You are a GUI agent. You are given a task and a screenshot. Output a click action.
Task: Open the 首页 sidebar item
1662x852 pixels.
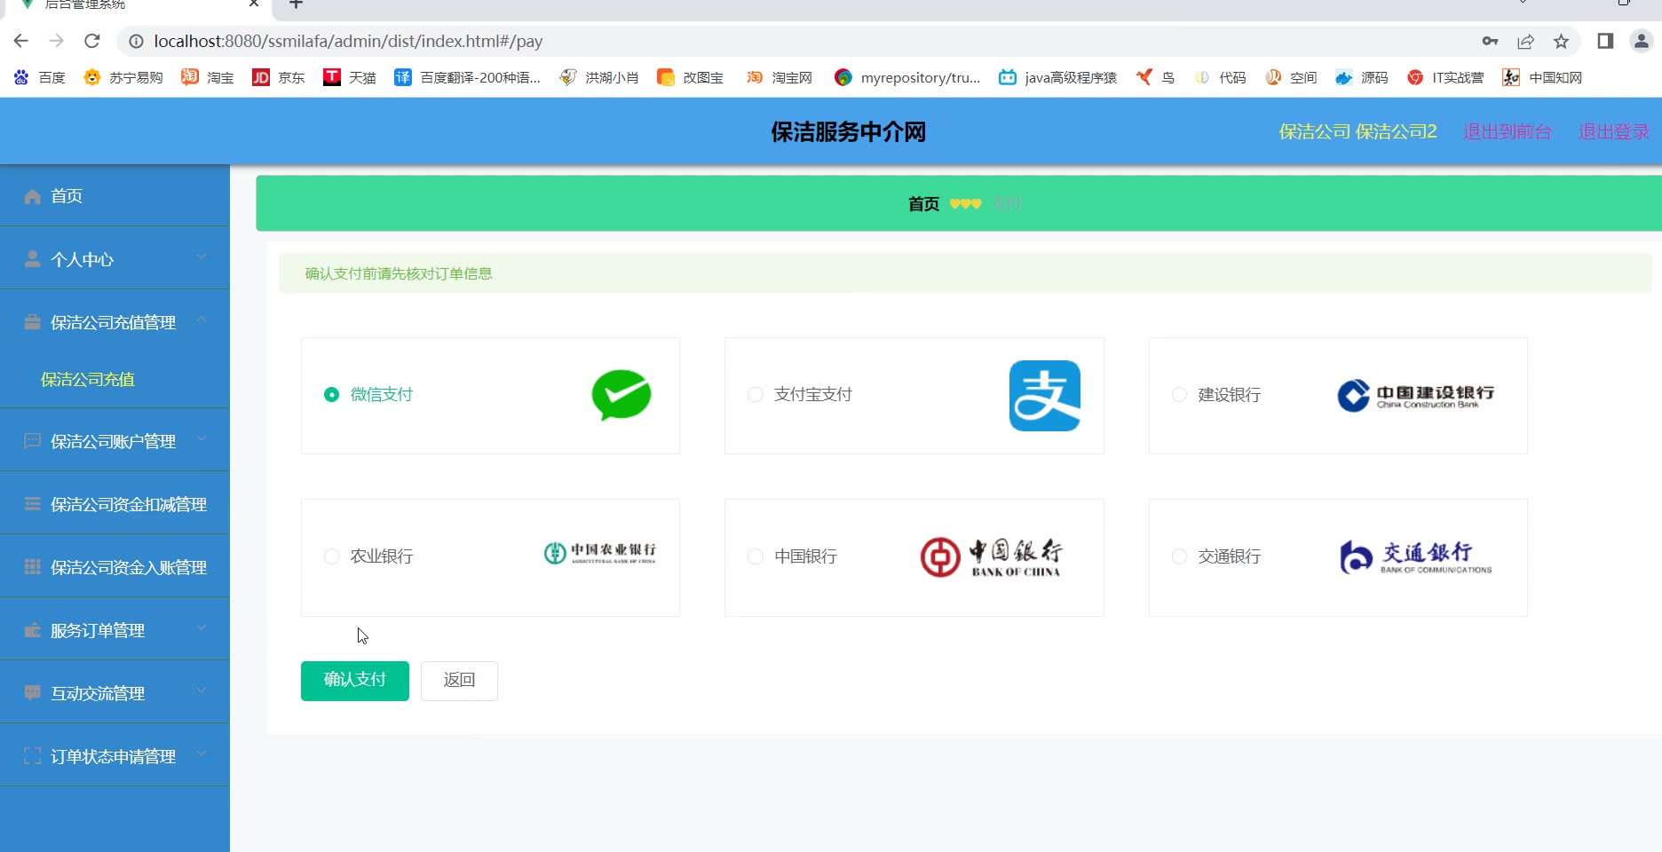click(67, 196)
